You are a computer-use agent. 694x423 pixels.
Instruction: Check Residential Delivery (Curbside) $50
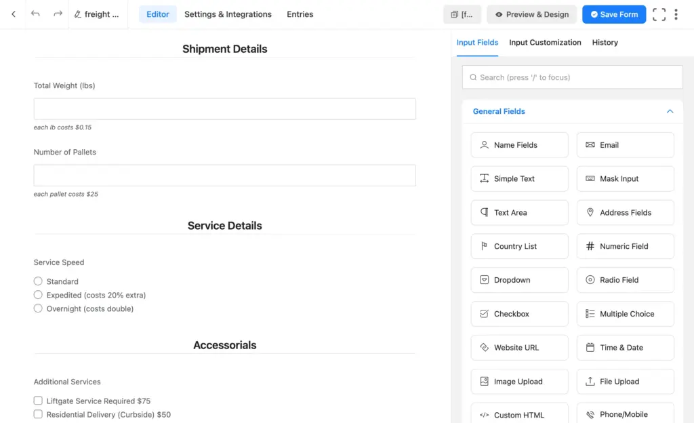click(x=38, y=414)
